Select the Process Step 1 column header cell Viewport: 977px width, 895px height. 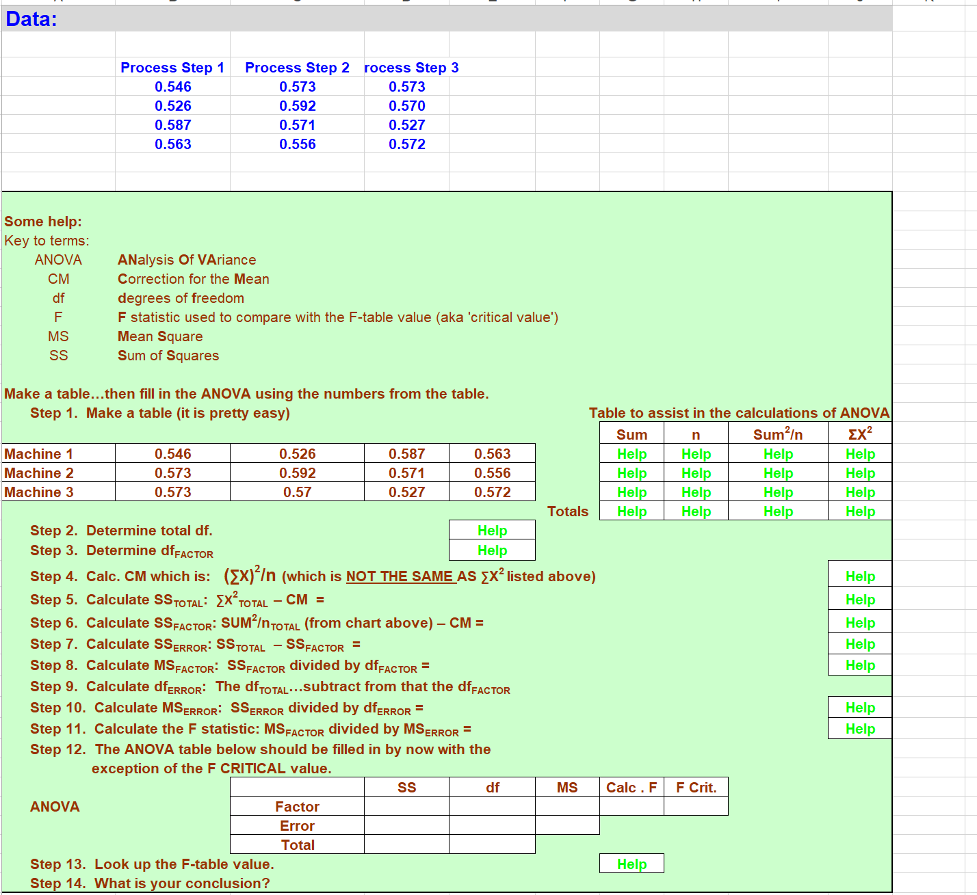coord(172,68)
